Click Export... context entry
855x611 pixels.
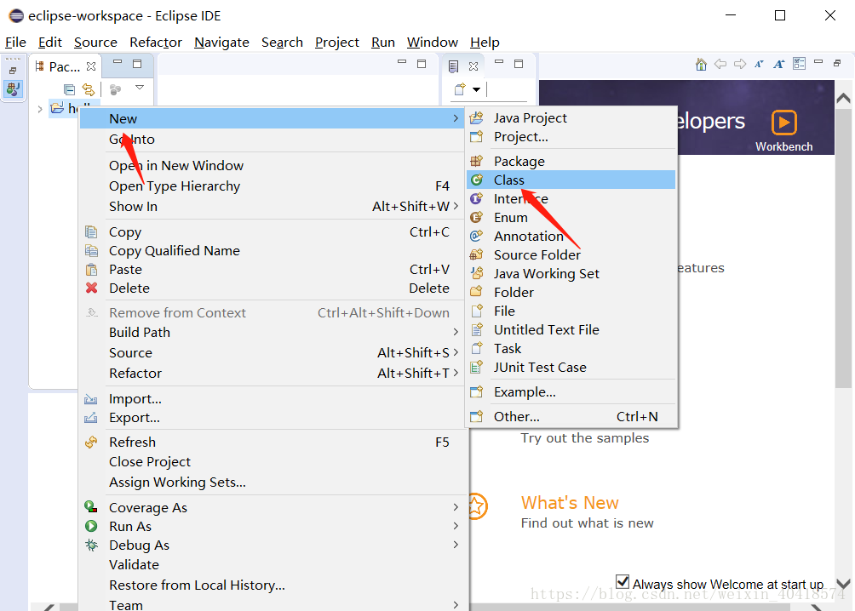273,418
